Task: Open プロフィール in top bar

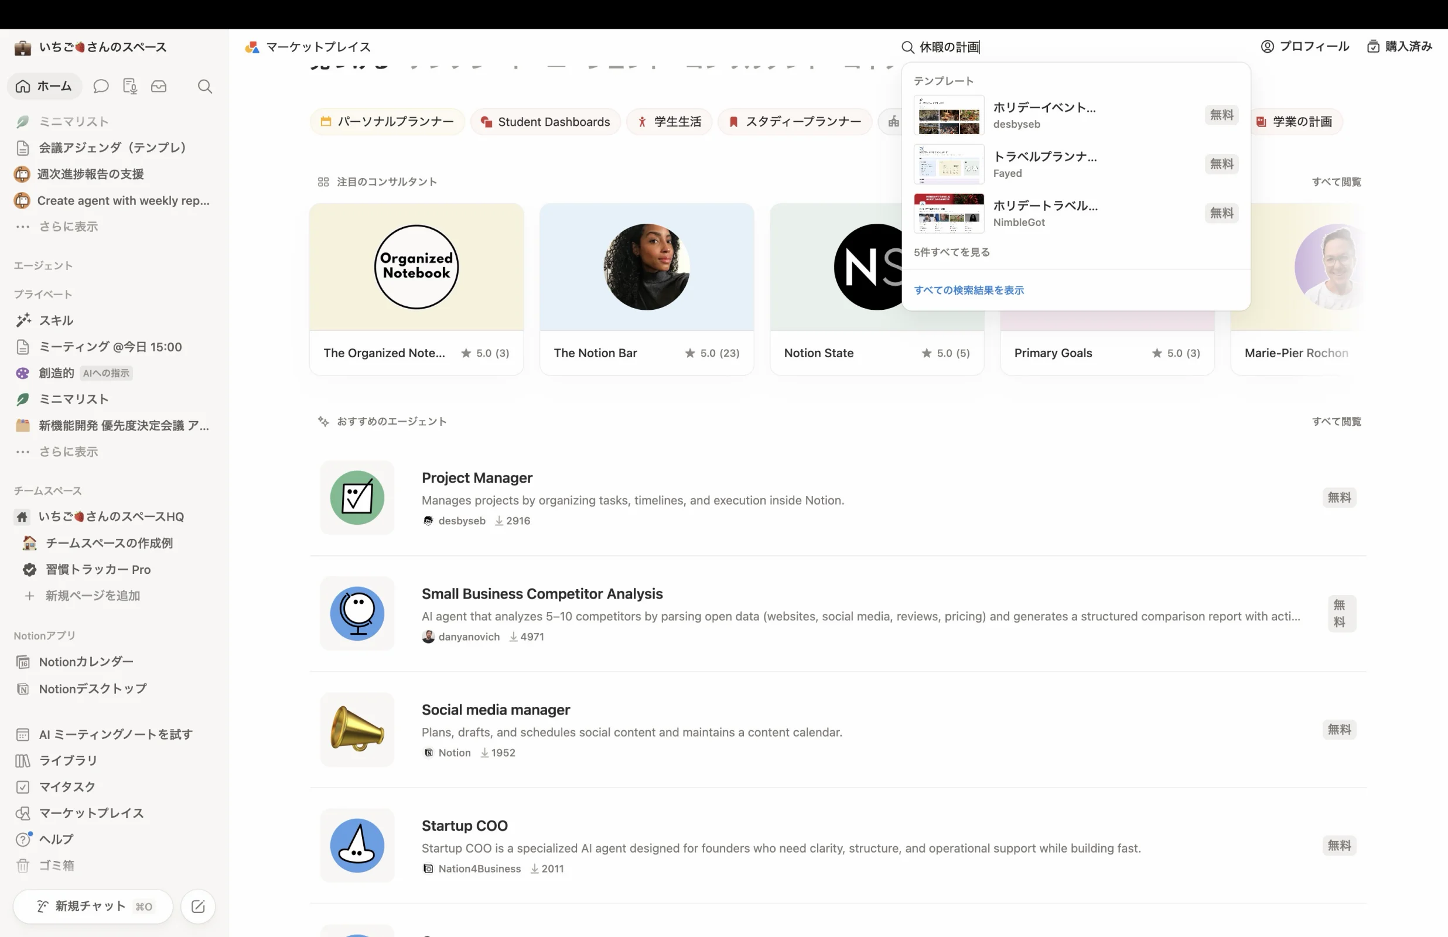Action: tap(1304, 46)
